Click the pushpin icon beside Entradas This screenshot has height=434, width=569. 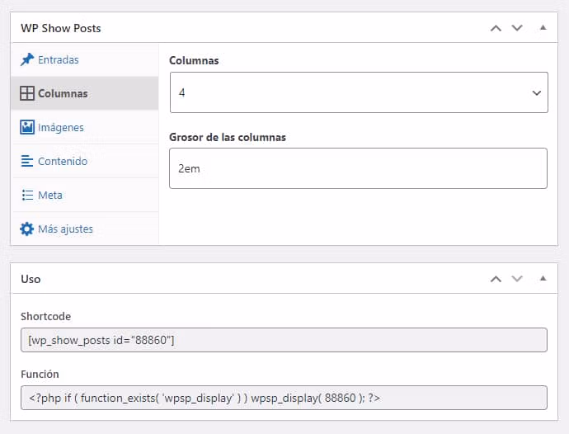pyautogui.click(x=27, y=59)
